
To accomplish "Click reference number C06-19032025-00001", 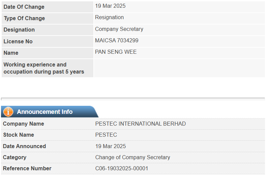I will (122, 168).
